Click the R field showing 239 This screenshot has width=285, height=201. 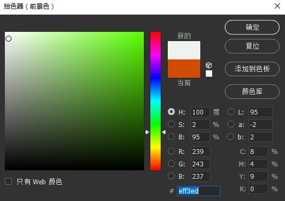200,151
